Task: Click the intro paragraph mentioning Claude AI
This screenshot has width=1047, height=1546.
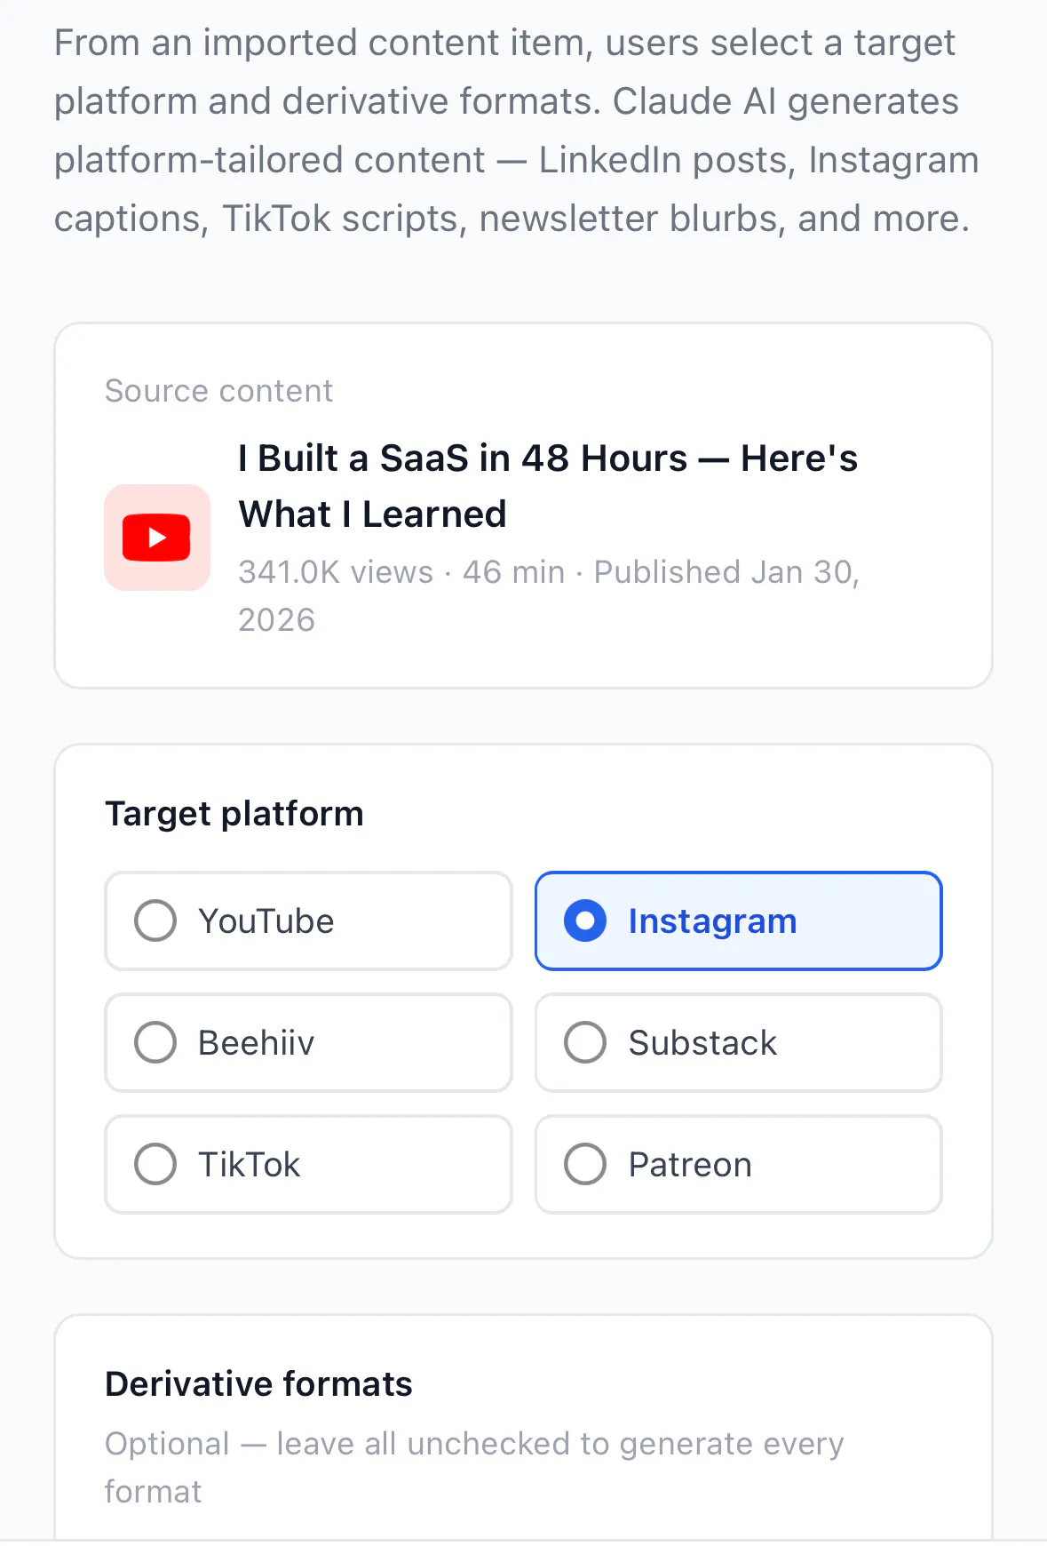Action: click(x=517, y=131)
